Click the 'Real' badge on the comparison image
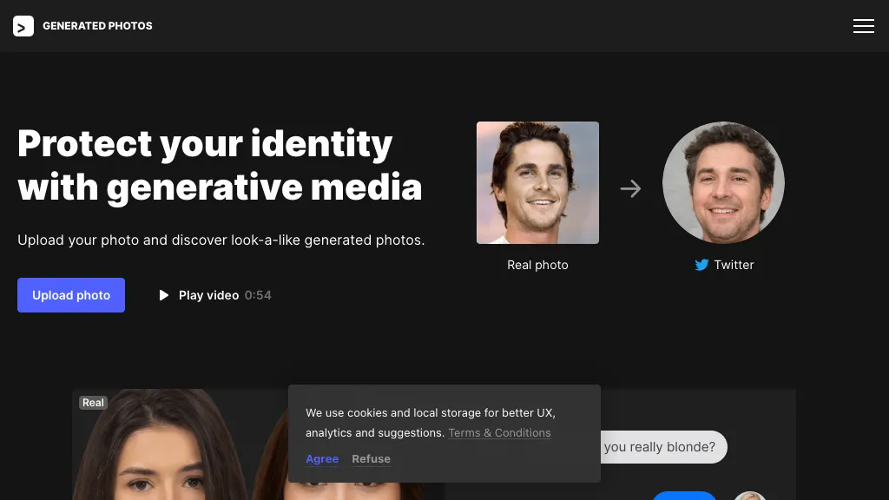The width and height of the screenshot is (889, 500). pos(93,402)
